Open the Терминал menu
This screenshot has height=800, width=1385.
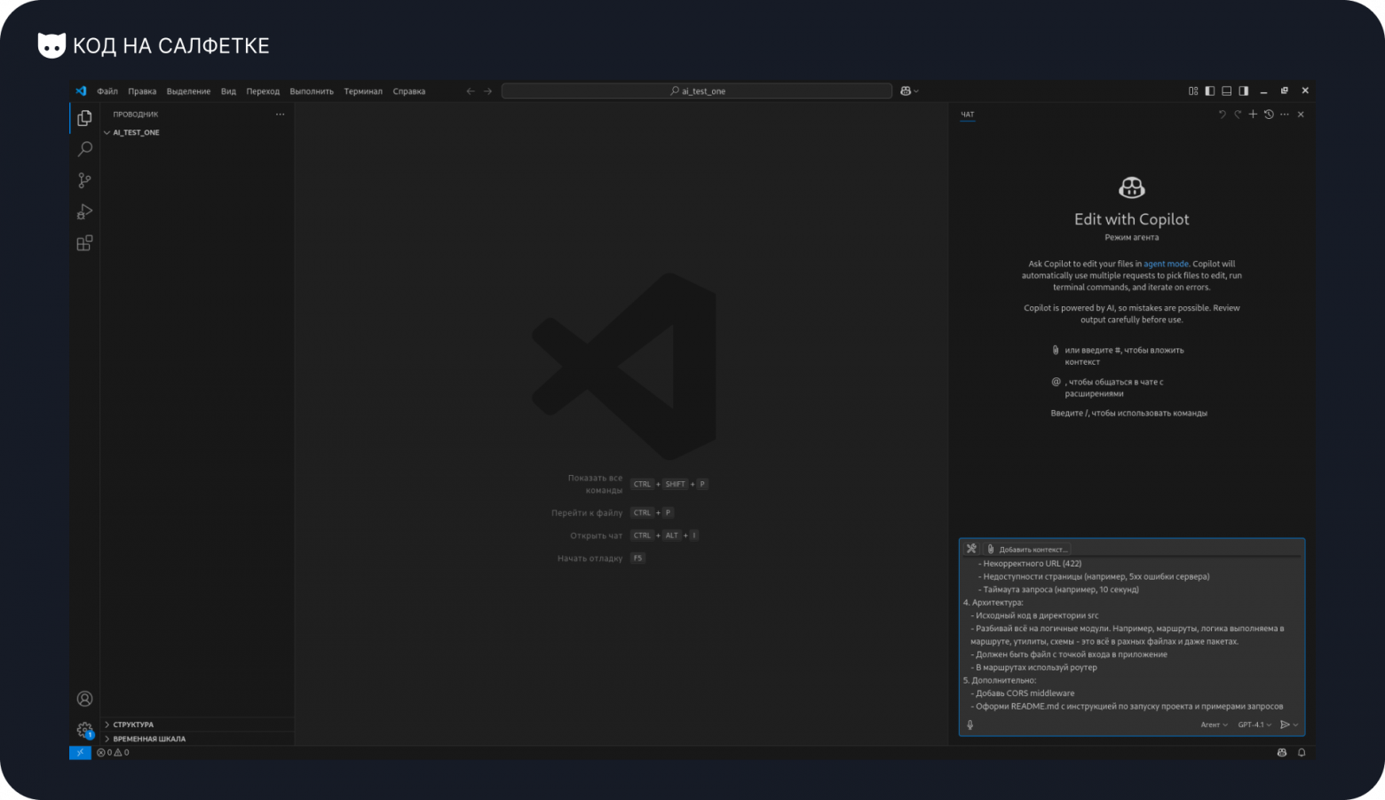(363, 91)
